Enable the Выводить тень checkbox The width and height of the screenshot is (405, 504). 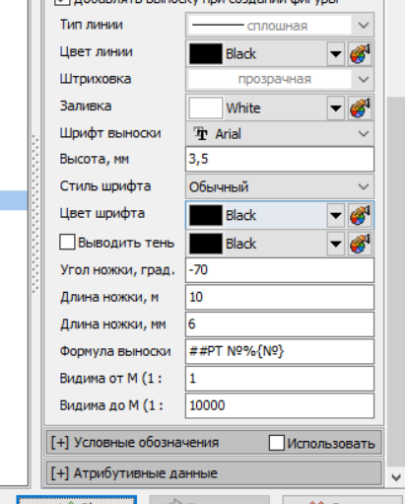67,243
